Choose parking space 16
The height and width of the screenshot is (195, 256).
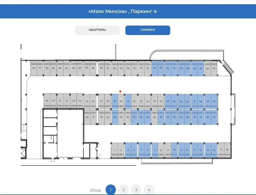click(x=214, y=150)
